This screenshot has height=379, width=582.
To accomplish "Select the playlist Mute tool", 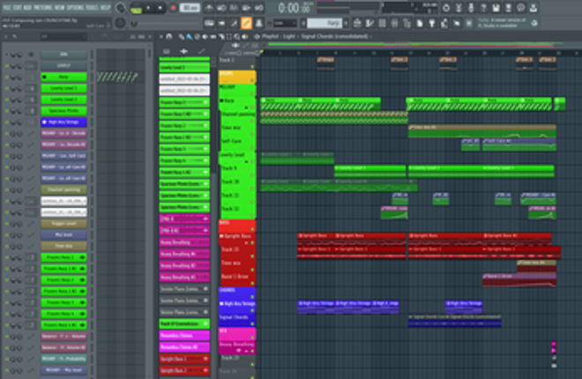I will tap(205, 36).
